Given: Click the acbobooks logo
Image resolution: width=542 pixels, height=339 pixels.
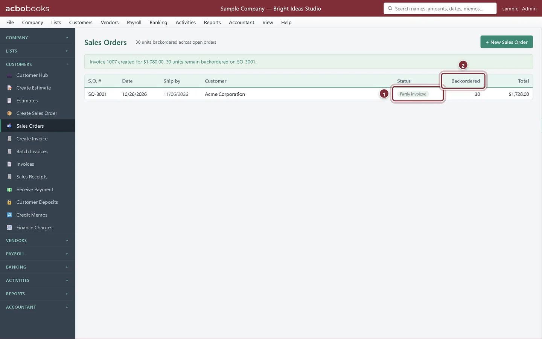Looking at the screenshot, I should (x=27, y=8).
